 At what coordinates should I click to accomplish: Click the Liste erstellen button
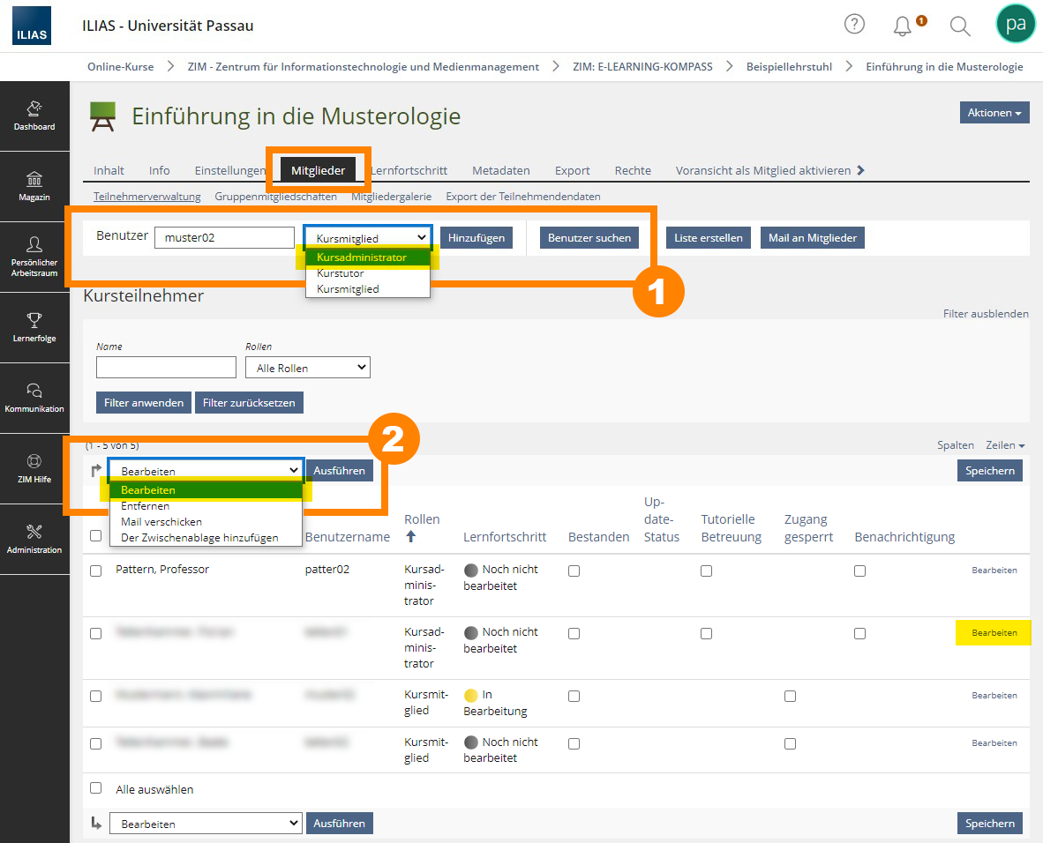coord(709,237)
